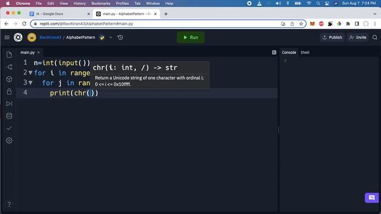
Task: Open the Version control sidebar icon
Action: point(10,67)
